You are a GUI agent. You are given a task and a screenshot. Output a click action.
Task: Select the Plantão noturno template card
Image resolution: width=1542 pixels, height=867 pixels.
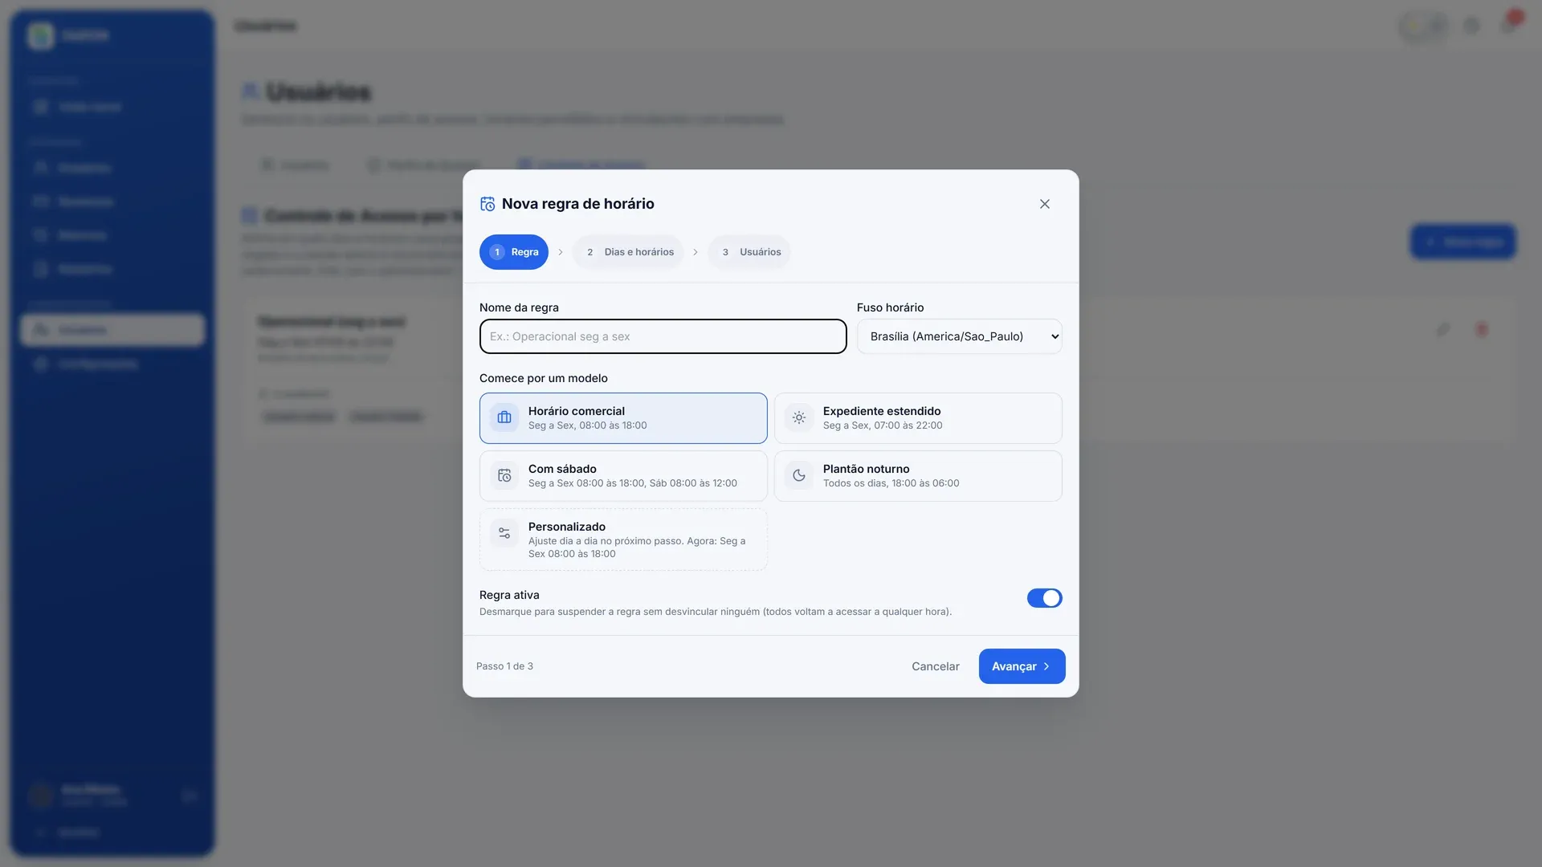918,476
